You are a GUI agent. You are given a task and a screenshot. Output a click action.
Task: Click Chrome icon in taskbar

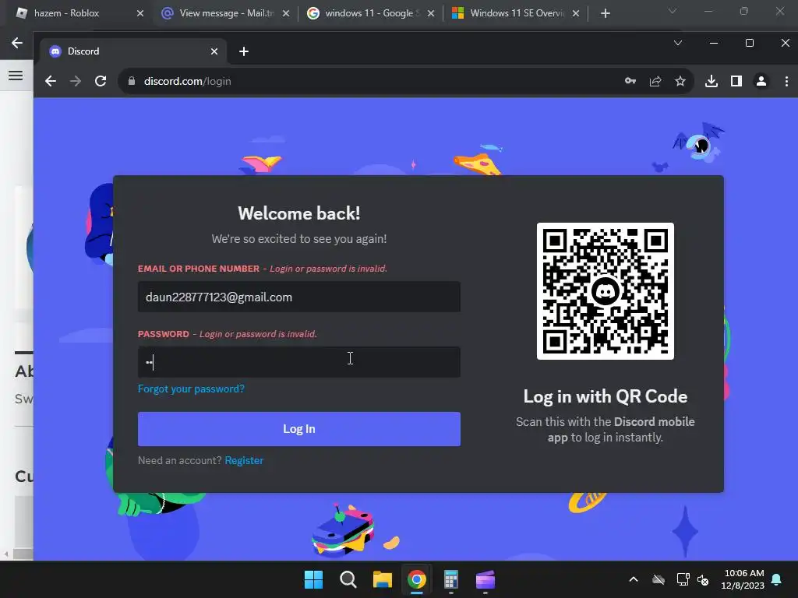point(417,579)
